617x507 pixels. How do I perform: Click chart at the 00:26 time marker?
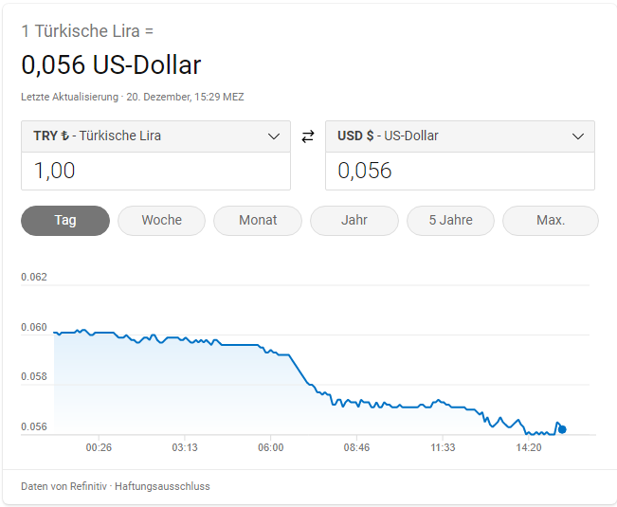tap(99, 447)
